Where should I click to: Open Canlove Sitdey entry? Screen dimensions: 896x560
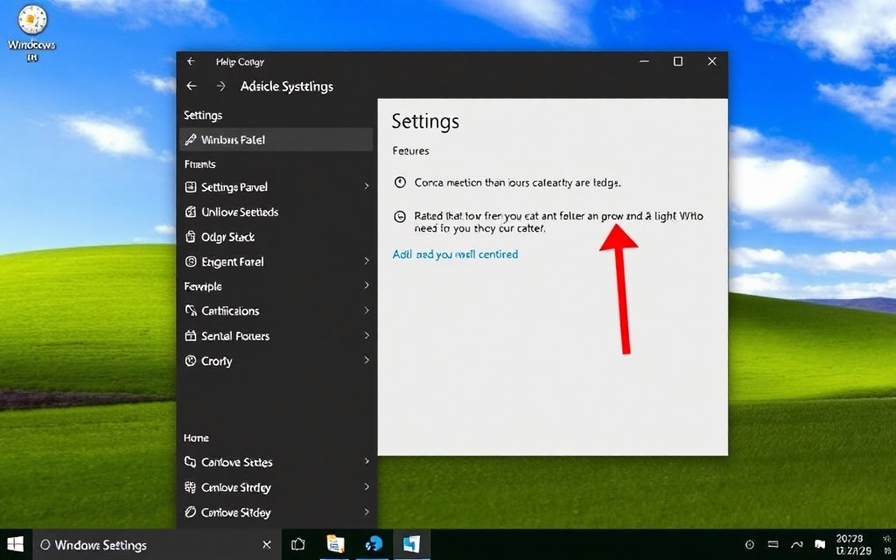point(276,513)
